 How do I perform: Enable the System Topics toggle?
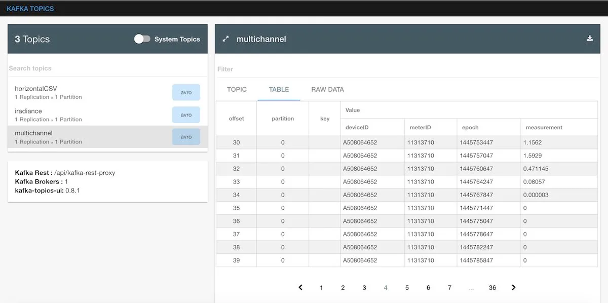point(142,38)
